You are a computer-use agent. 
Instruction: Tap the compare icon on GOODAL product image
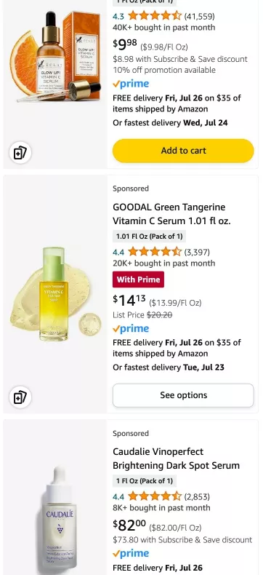click(20, 397)
